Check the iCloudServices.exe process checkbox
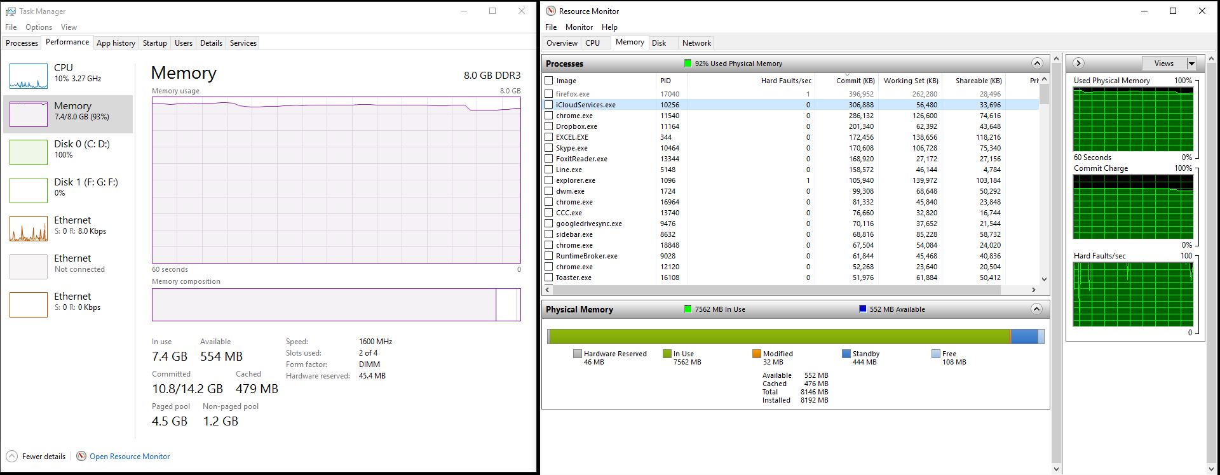Image resolution: width=1220 pixels, height=475 pixels. (548, 105)
